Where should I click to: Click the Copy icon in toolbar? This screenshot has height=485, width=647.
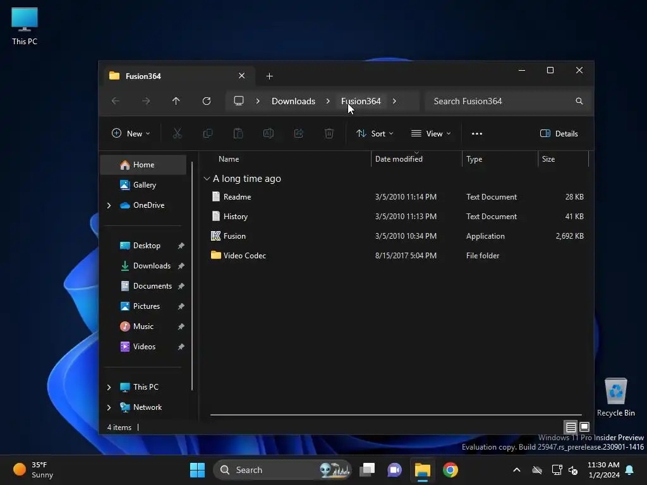point(207,133)
